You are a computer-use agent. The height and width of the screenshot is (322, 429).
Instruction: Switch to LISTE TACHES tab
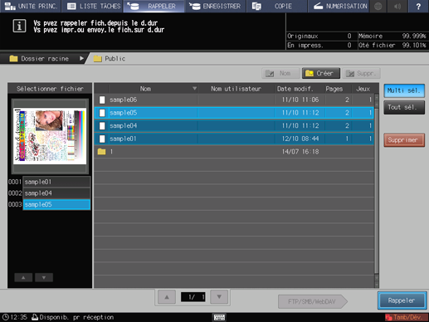94,6
